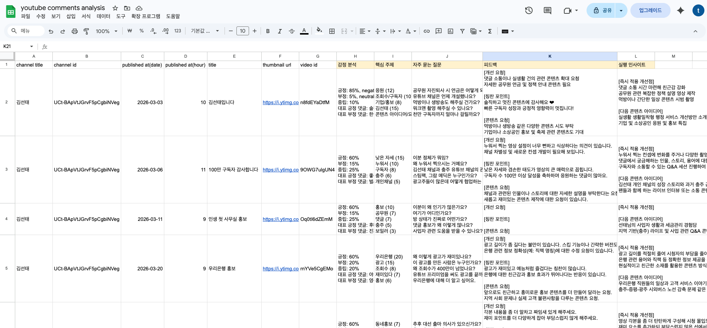Open the table views dropdown
The height and width of the screenshot is (328, 707).
click(x=476, y=31)
